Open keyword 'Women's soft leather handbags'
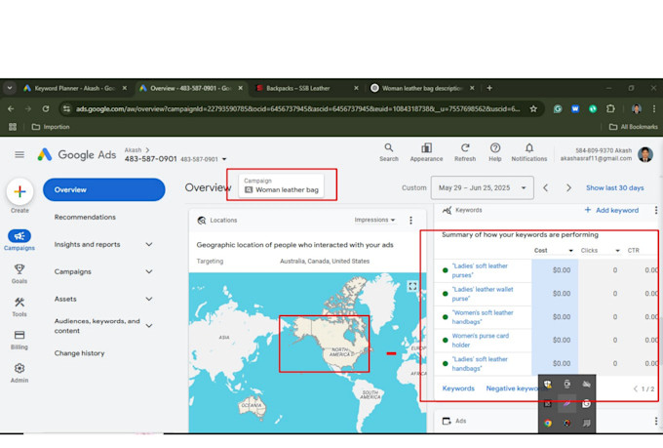The width and height of the screenshot is (663, 448). point(483,317)
